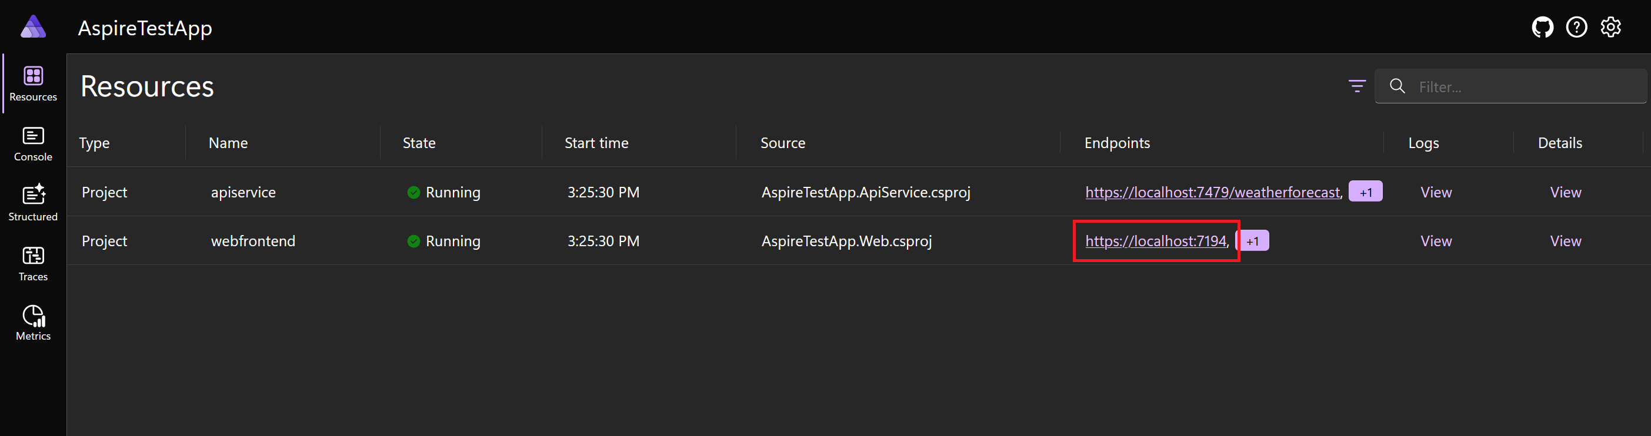Click the Aspire logo icon
1651x436 pixels.
pyautogui.click(x=34, y=27)
